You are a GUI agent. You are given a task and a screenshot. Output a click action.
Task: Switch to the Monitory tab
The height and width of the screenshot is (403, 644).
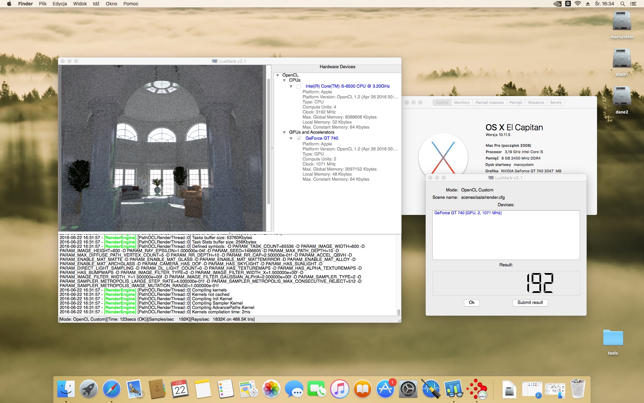point(462,102)
